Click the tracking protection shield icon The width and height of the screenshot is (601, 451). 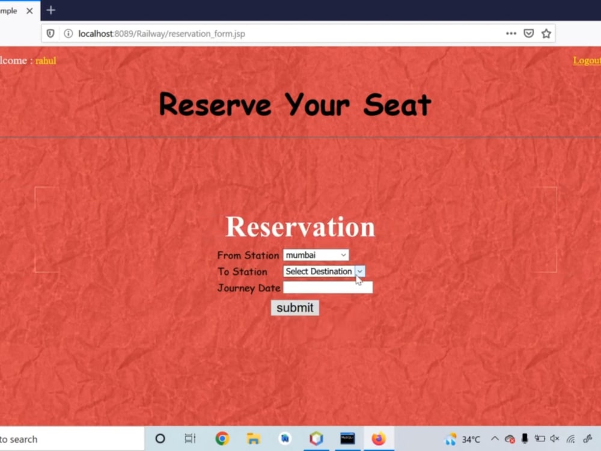tap(50, 34)
